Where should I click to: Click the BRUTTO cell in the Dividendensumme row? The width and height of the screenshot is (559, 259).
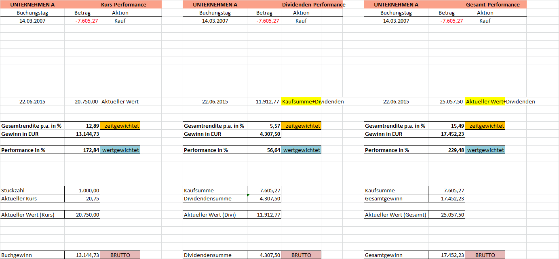tap(301, 255)
